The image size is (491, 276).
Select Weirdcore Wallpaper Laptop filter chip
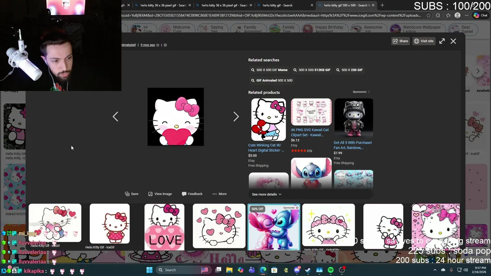417,29
